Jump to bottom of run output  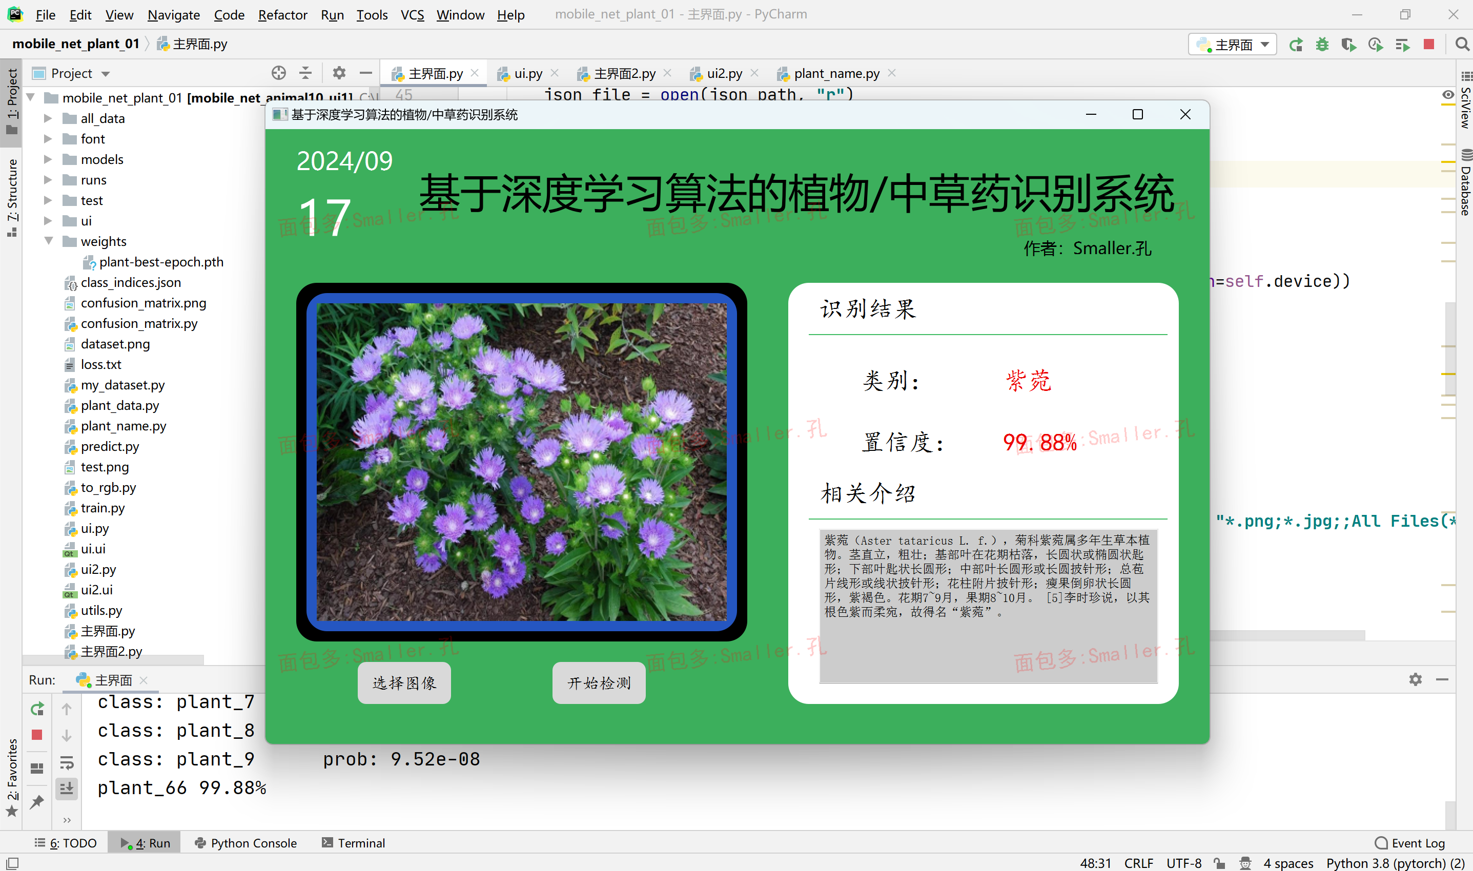[x=67, y=788]
